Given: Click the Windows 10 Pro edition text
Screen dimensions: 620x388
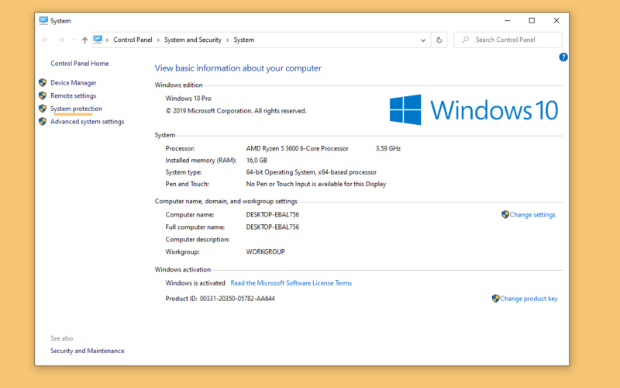Looking at the screenshot, I should [188, 99].
